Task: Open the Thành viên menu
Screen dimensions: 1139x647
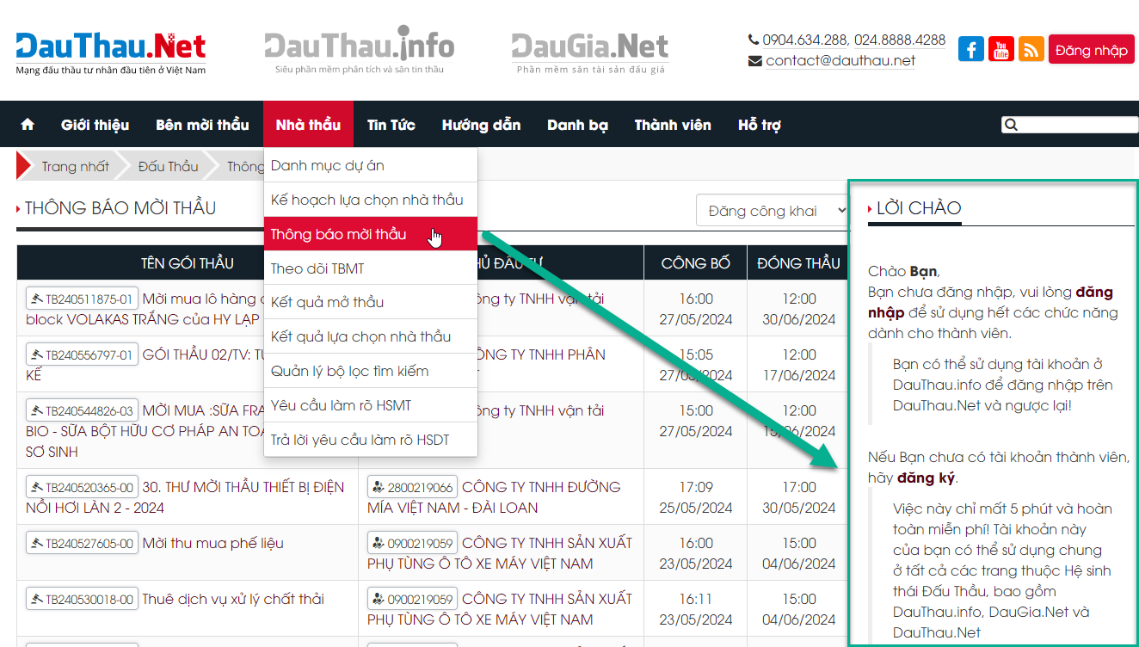Action: [x=673, y=125]
